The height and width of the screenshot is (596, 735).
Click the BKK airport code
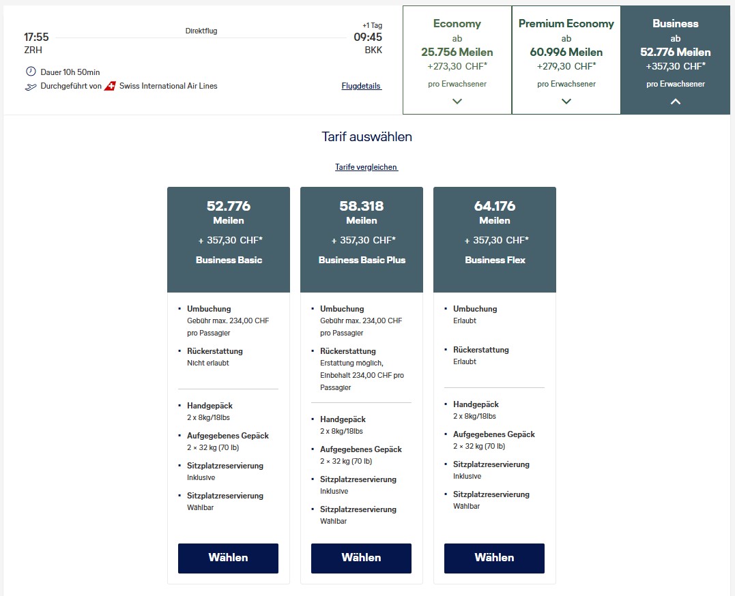pyautogui.click(x=373, y=50)
